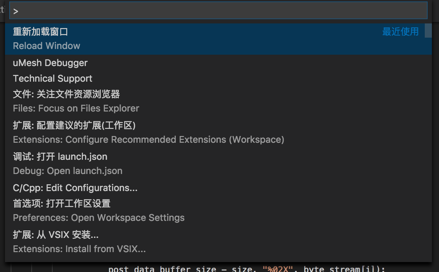Click the 最近使用 recently used label
Screen dimensions: 439x272
[400, 32]
